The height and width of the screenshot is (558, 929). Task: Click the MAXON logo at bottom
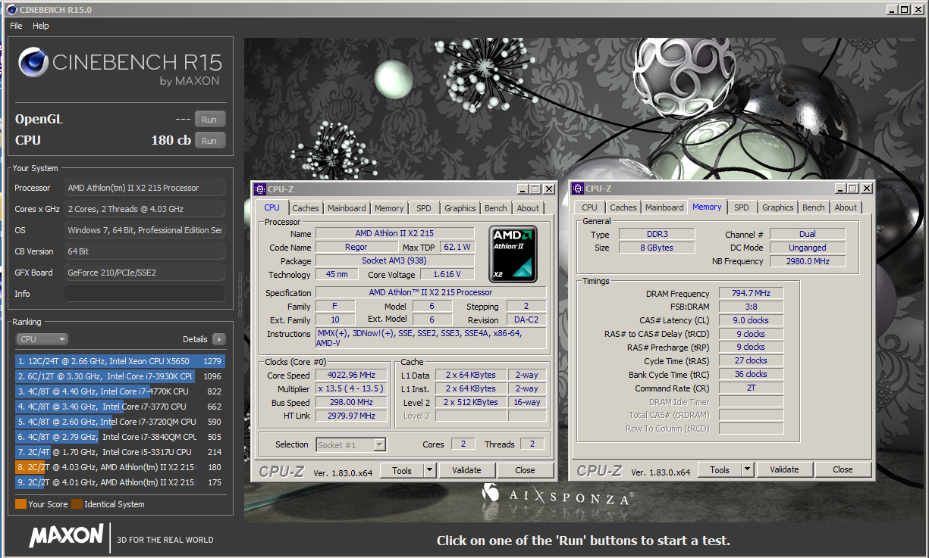[66, 536]
